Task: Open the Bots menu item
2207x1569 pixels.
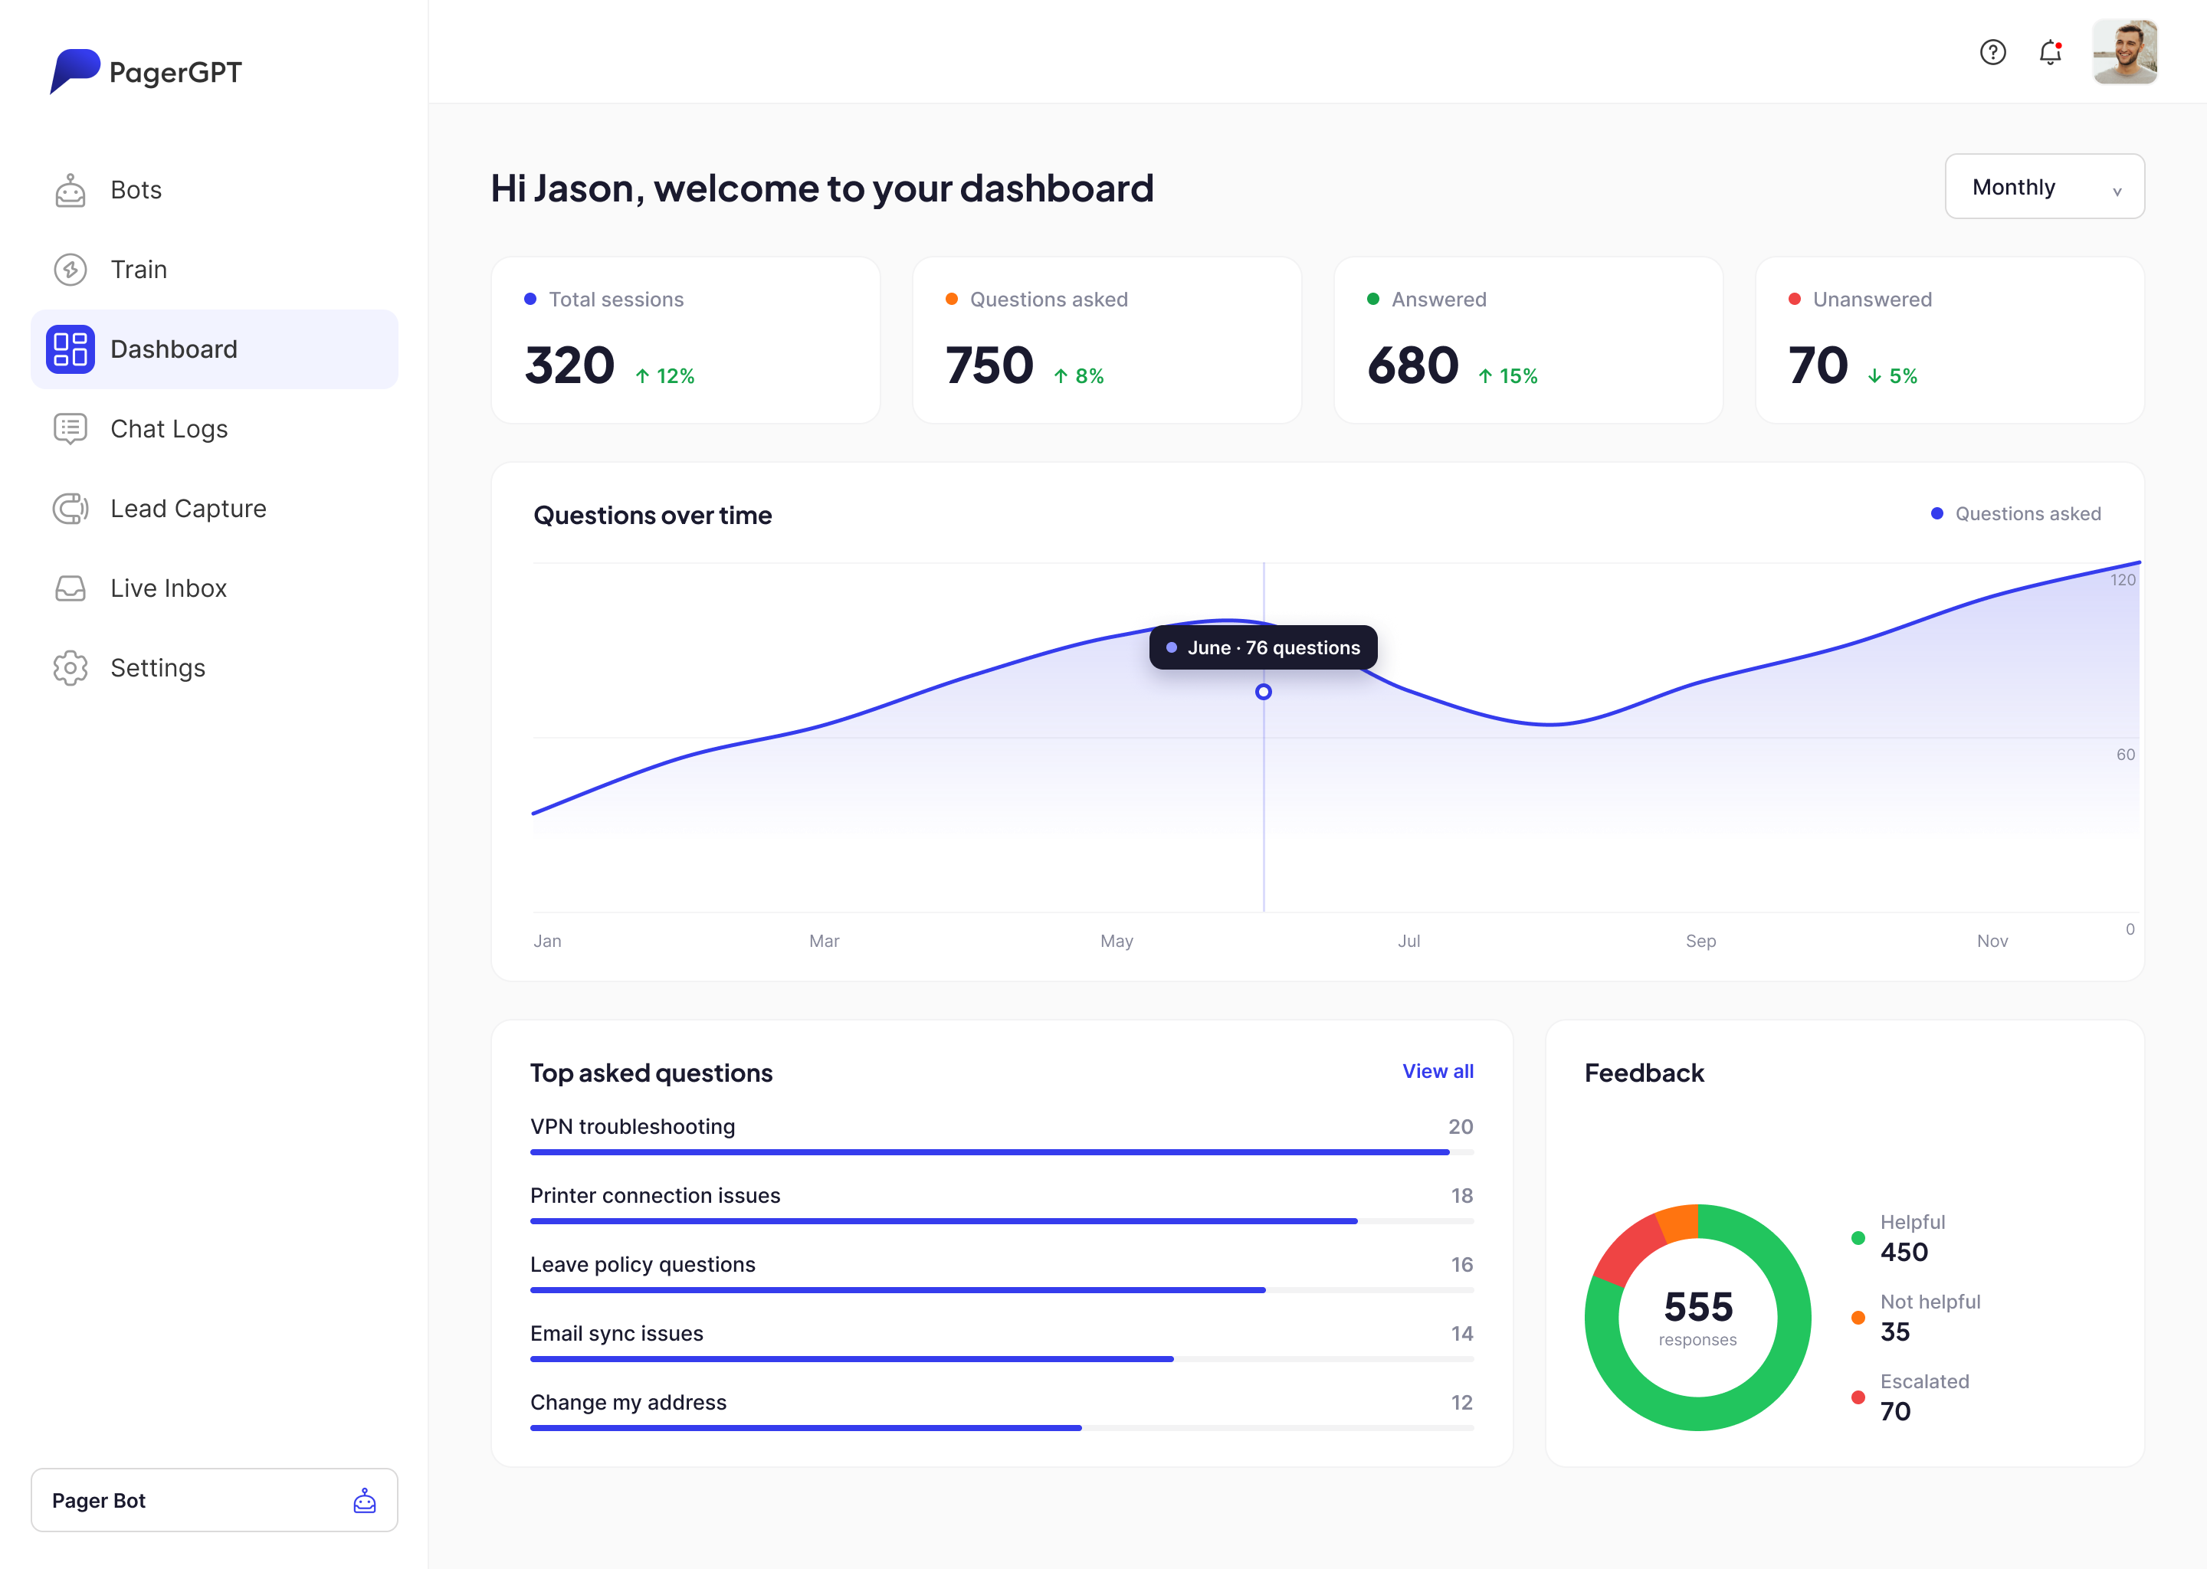Action: point(215,190)
